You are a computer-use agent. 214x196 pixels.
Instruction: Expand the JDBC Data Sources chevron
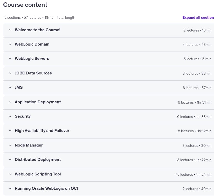(x=10, y=73)
